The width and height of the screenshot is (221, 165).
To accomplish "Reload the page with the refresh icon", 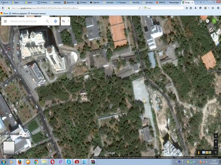I will tap(140, 8).
